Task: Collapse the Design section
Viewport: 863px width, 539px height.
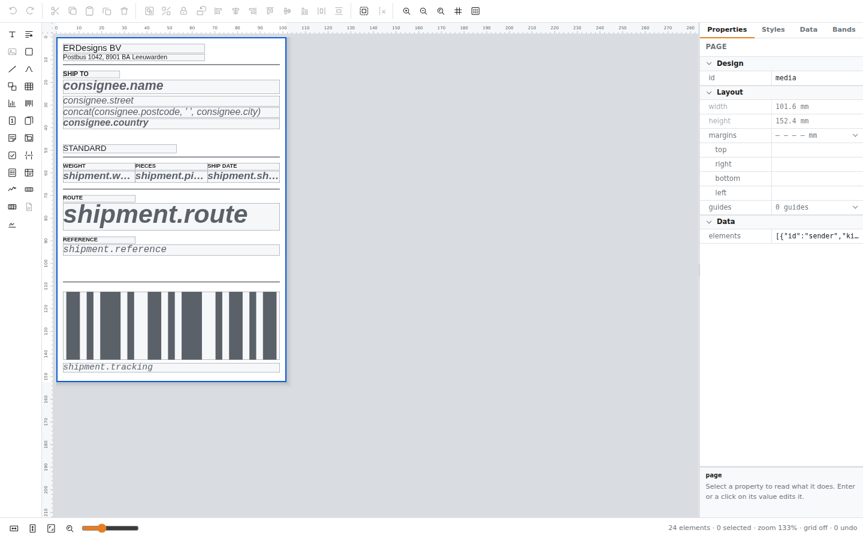Action: pos(709,63)
